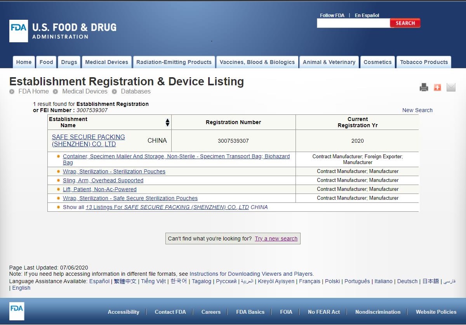The width and height of the screenshot is (466, 325).
Task: Open the Cosmetics tab
Action: [377, 62]
